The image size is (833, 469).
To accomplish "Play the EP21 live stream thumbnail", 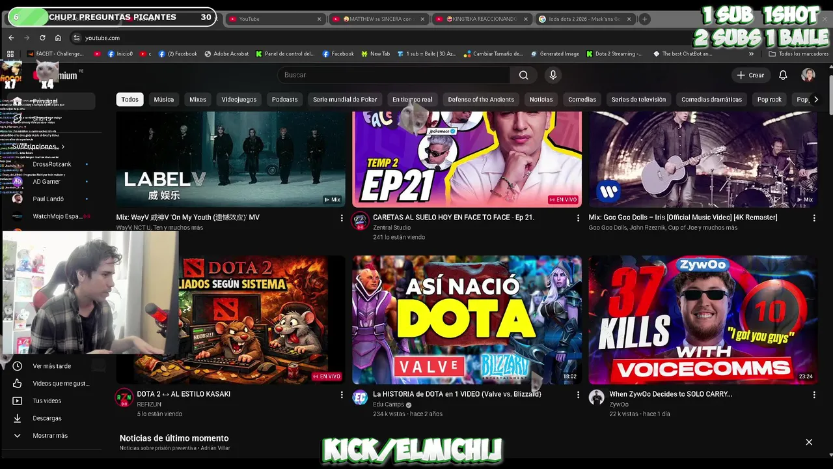I will [x=467, y=159].
